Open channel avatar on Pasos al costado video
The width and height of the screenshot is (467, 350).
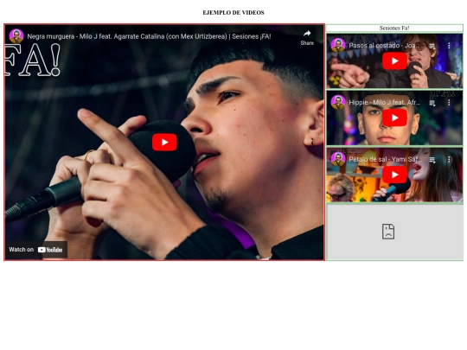338,45
